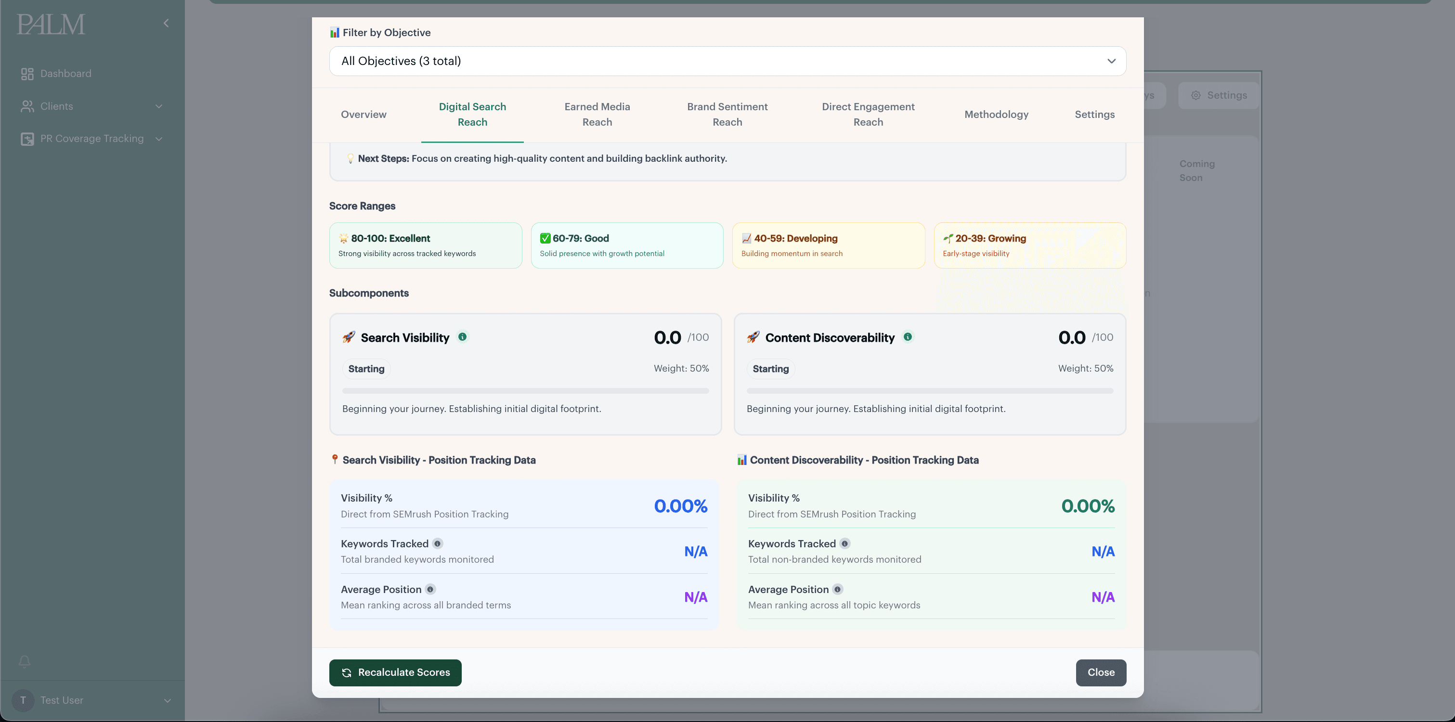This screenshot has height=722, width=1455.
Task: Click the green 0.00% visibility value
Action: (x=1088, y=506)
